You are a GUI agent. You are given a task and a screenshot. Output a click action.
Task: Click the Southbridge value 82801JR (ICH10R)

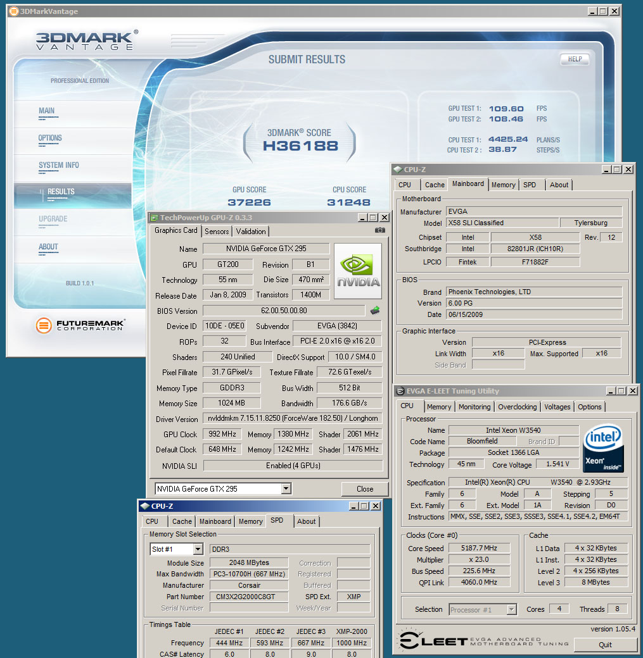[535, 249]
